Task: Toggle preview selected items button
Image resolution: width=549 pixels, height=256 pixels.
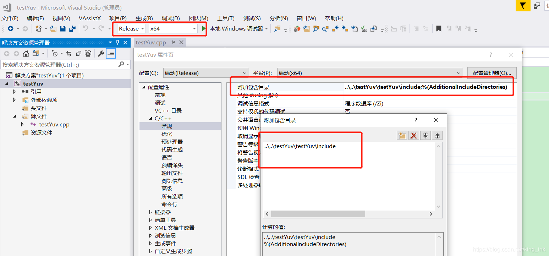Action: [x=111, y=54]
